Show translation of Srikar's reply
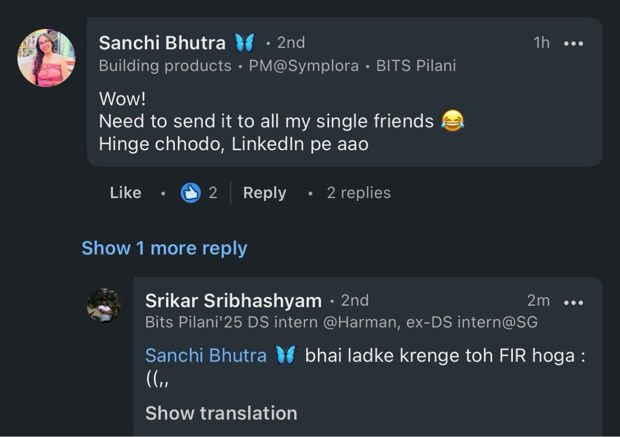 221,413
